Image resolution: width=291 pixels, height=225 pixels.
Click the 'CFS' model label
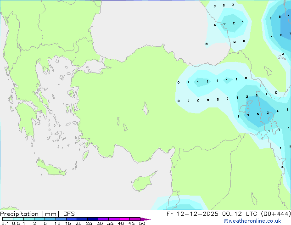point(69,214)
